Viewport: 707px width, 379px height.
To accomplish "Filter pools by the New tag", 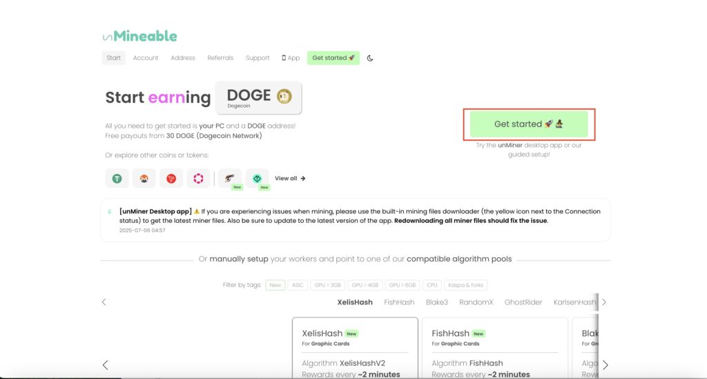I will tap(275, 285).
